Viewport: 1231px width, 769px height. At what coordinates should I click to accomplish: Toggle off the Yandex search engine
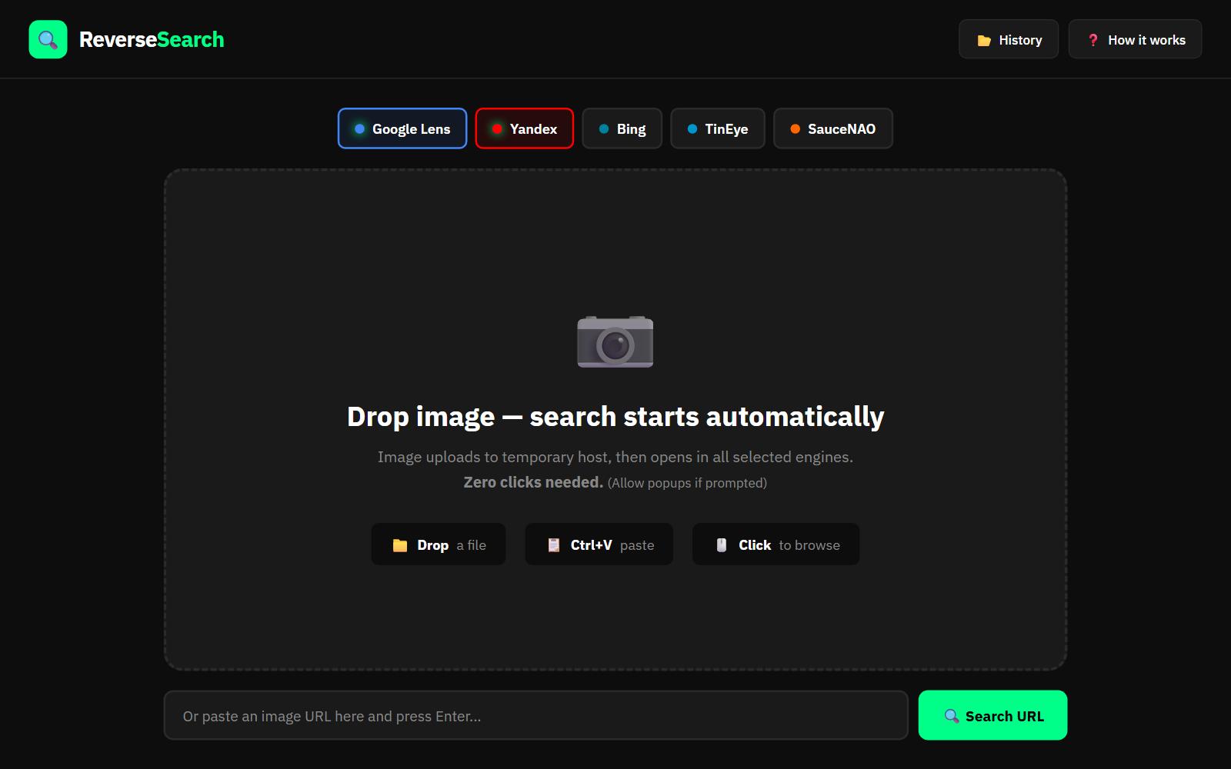point(524,128)
